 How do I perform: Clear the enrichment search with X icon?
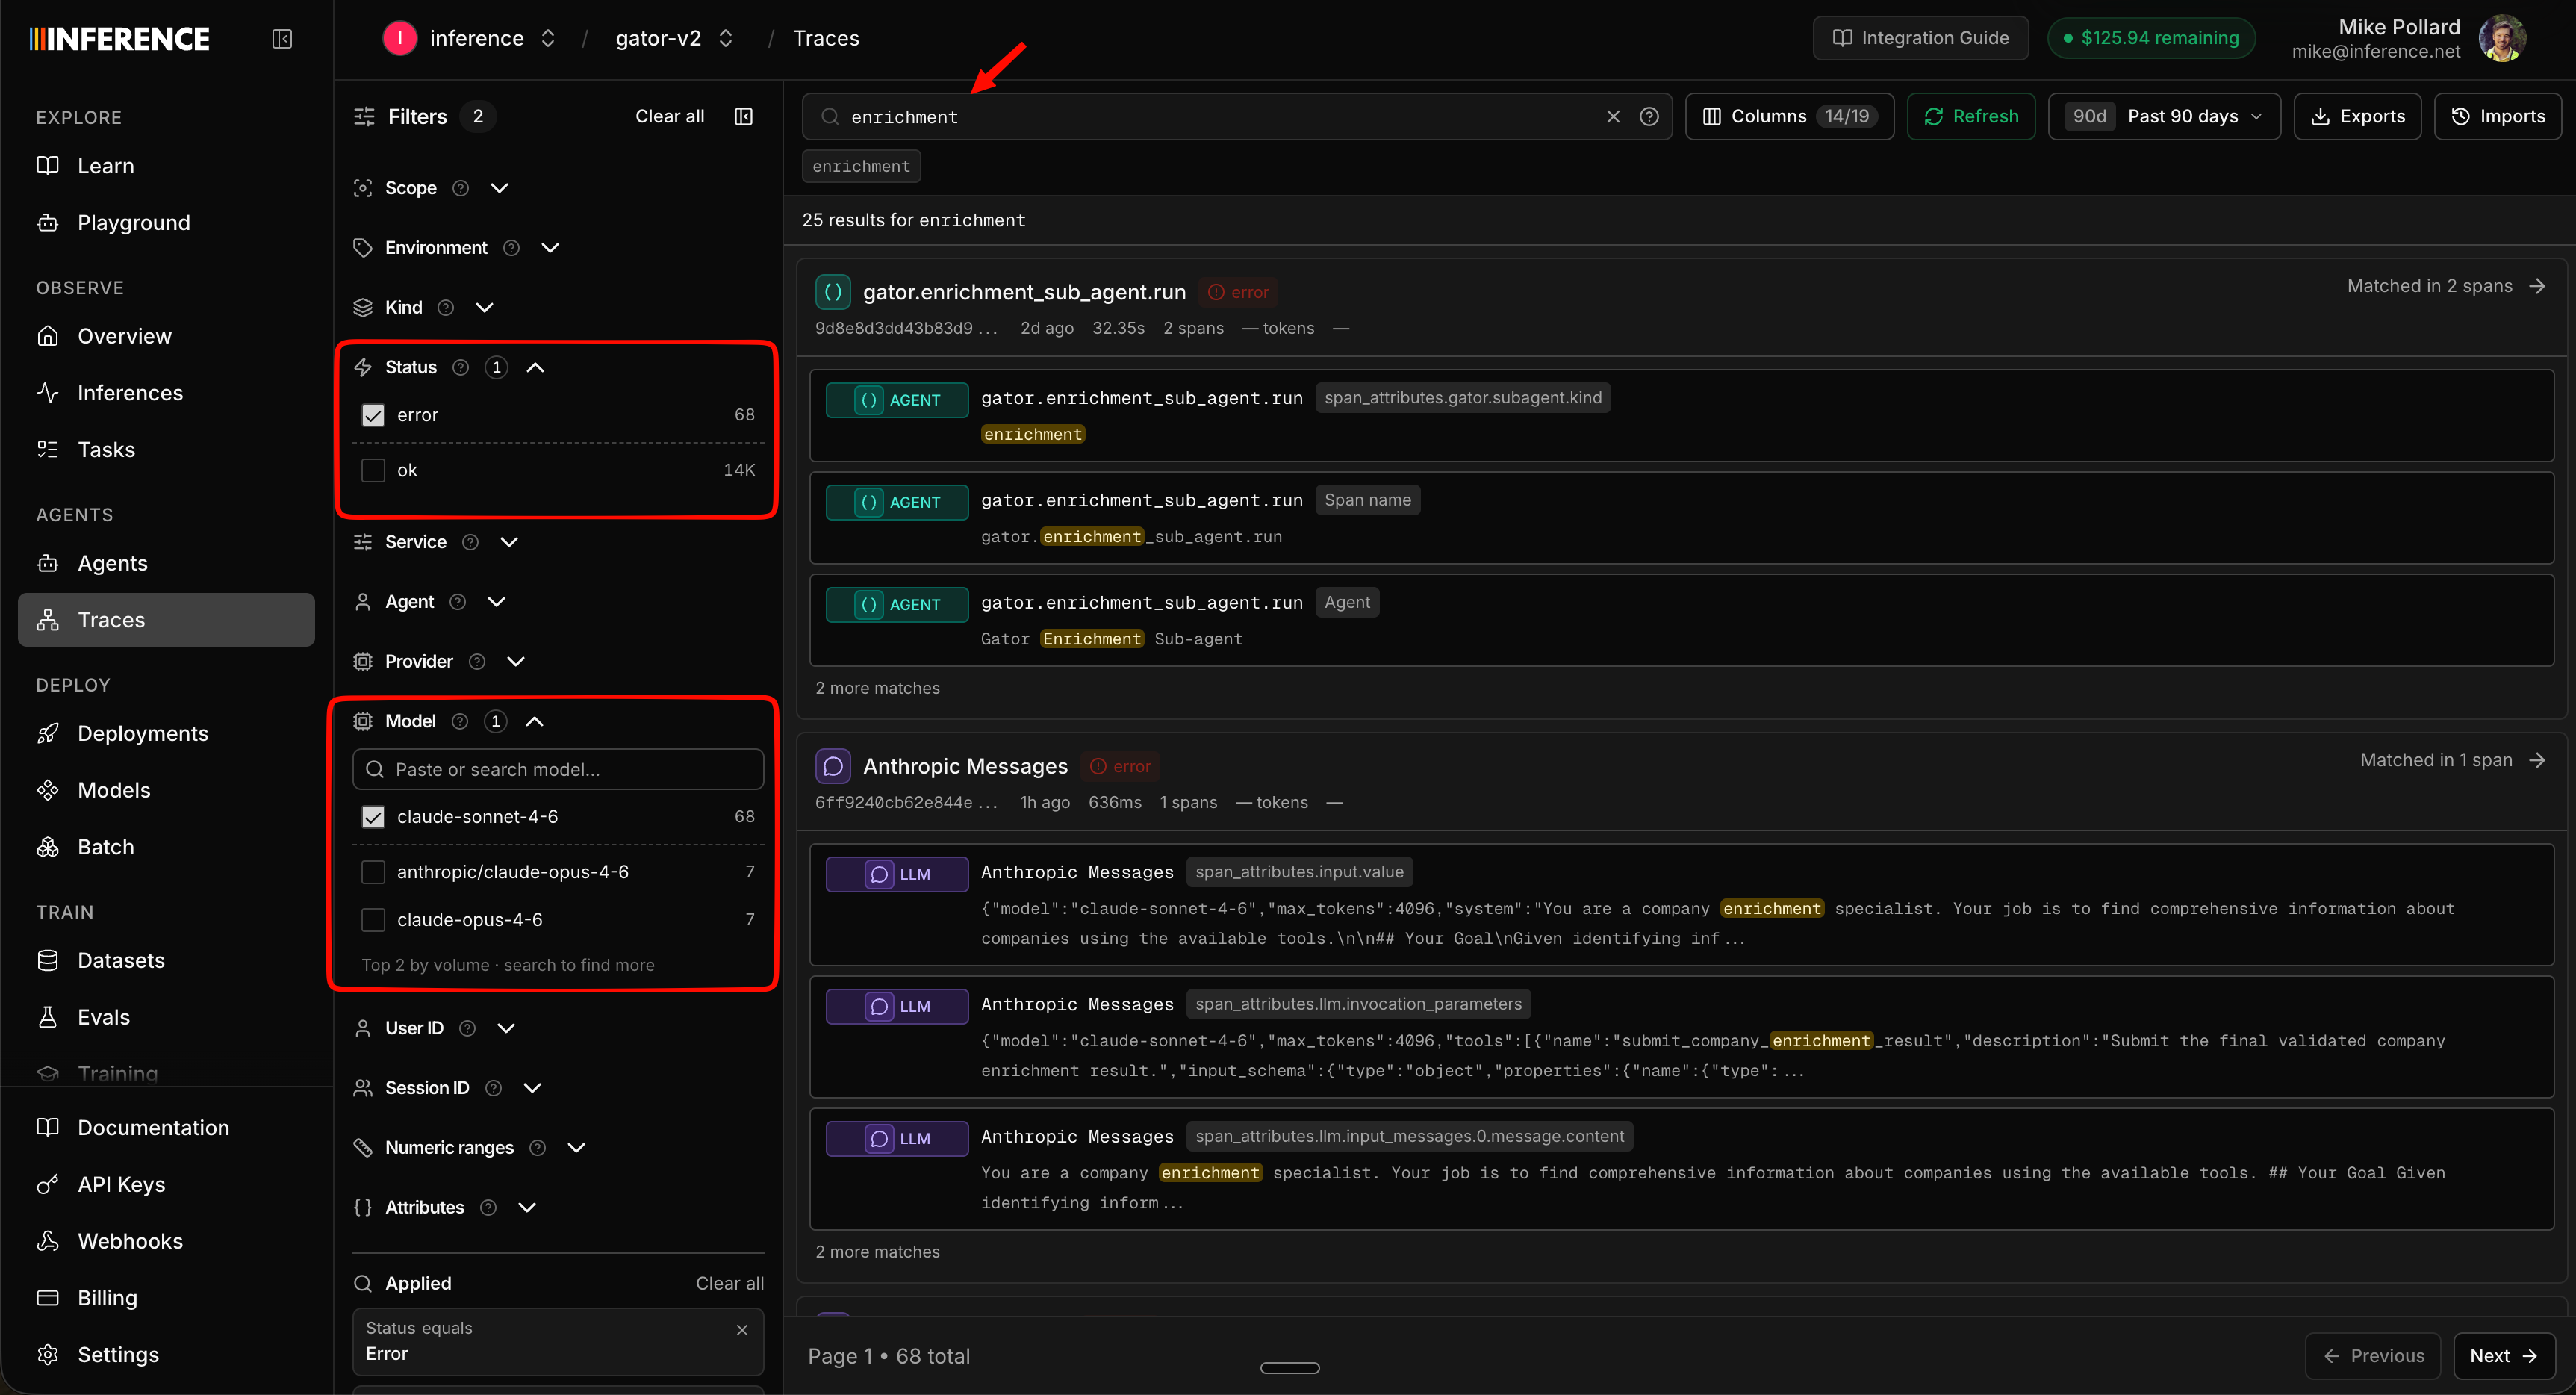1613,117
